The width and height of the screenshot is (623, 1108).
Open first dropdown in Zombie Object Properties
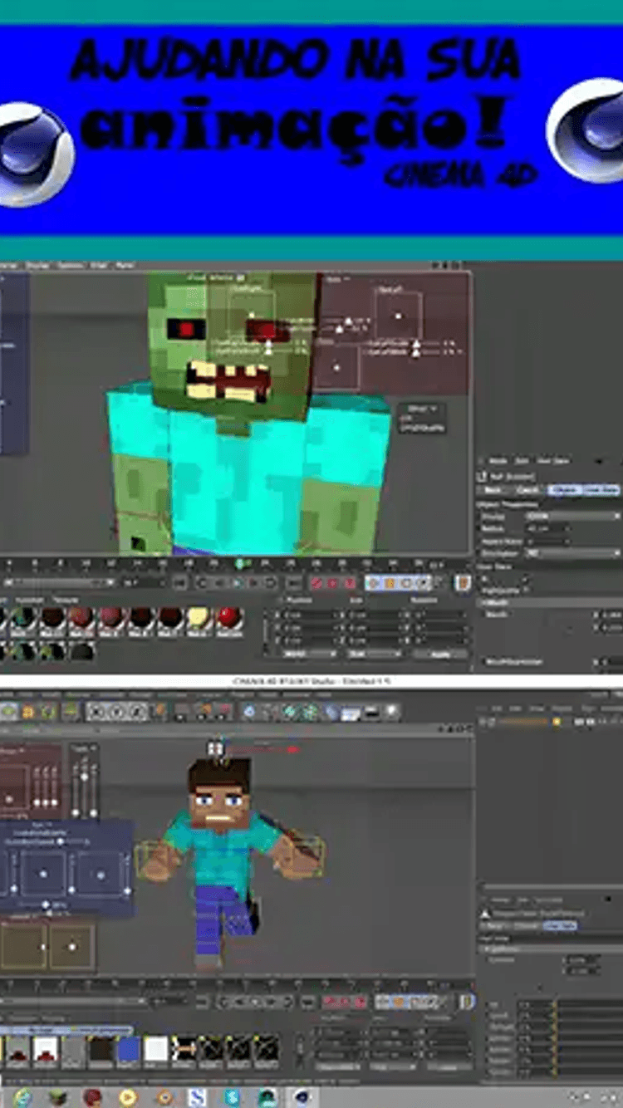[x=573, y=517]
